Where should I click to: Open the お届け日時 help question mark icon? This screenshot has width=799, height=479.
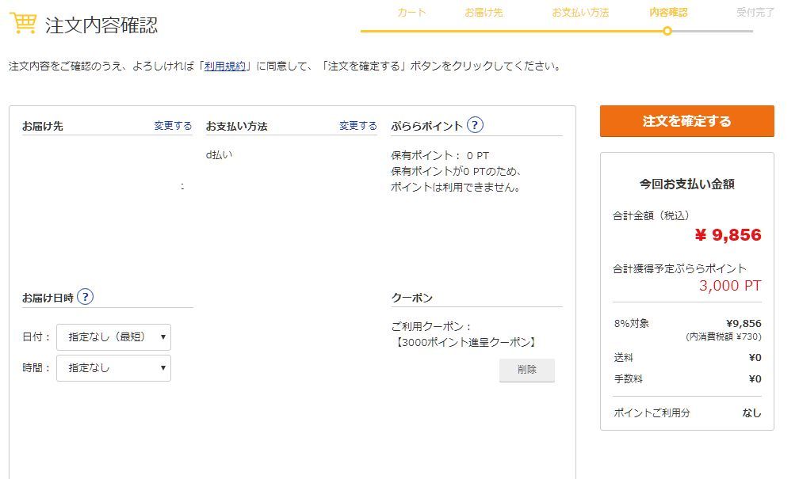tap(86, 297)
